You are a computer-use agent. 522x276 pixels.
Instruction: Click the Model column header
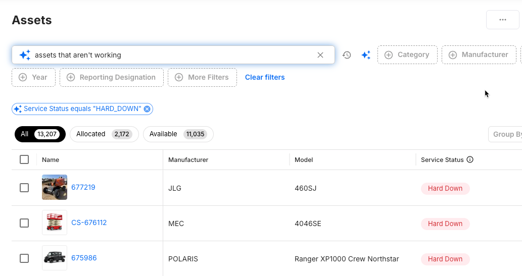pyautogui.click(x=304, y=159)
